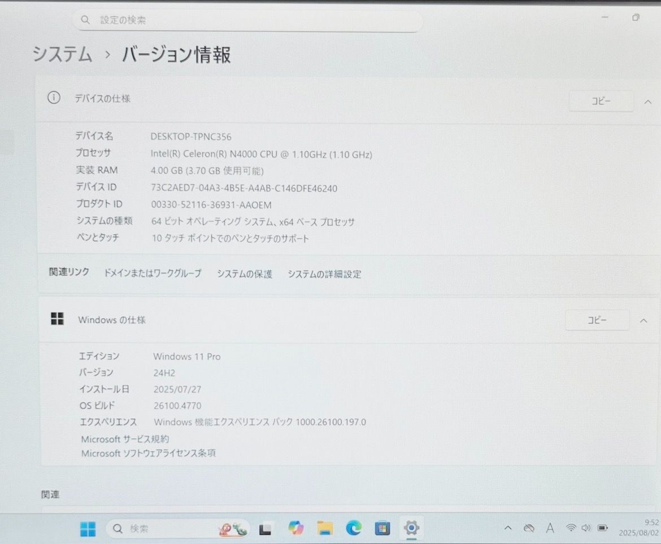Open Microsoft ソフトウェアライセンス条項 link

(149, 453)
